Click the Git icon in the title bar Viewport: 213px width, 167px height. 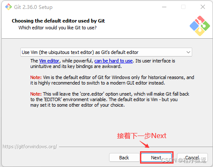click(8, 7)
